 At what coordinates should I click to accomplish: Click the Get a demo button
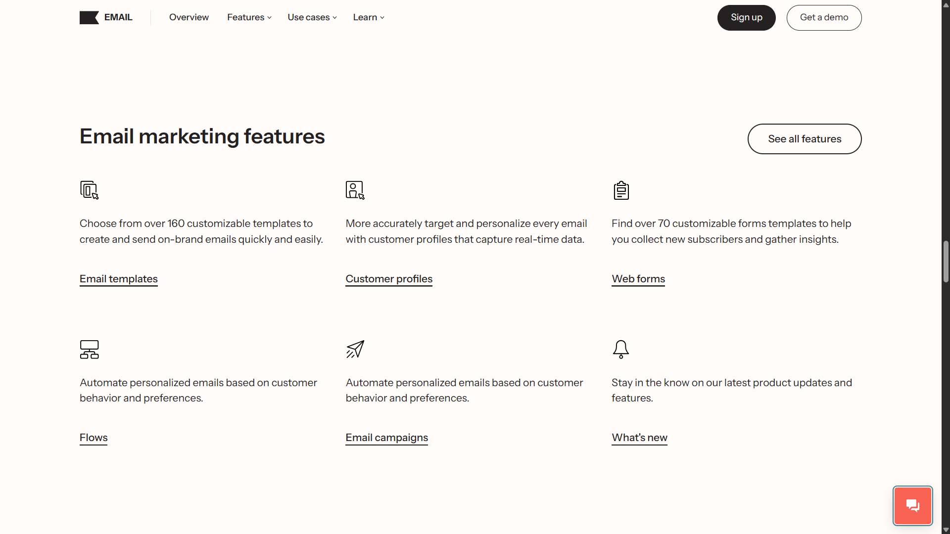pos(824,17)
